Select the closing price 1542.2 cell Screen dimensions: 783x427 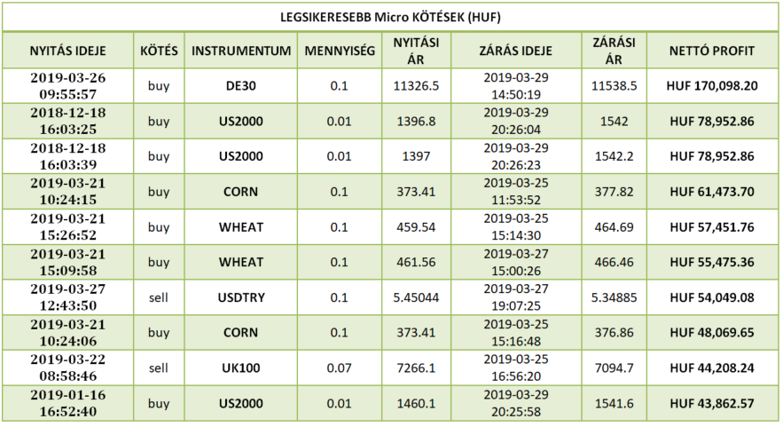613,156
